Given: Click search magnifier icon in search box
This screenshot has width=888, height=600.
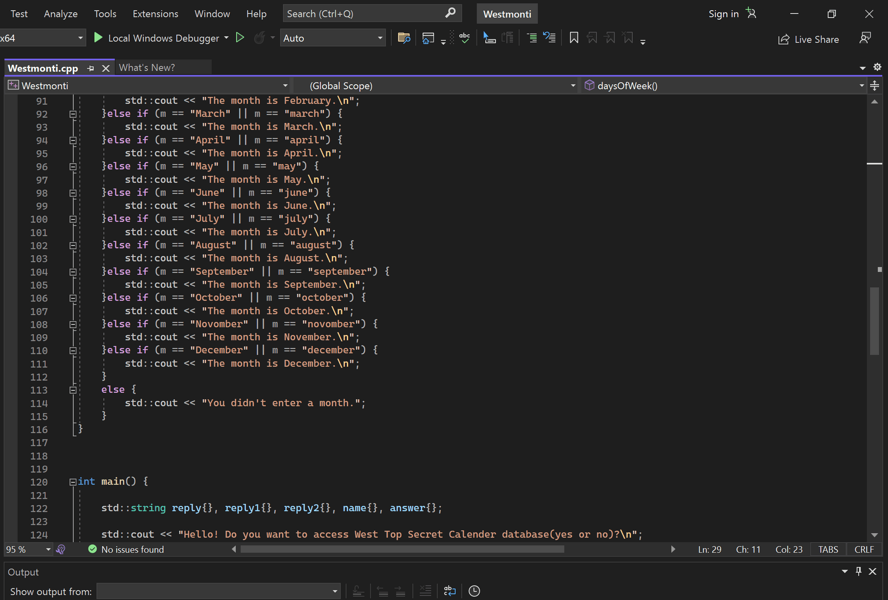Looking at the screenshot, I should click(x=450, y=13).
